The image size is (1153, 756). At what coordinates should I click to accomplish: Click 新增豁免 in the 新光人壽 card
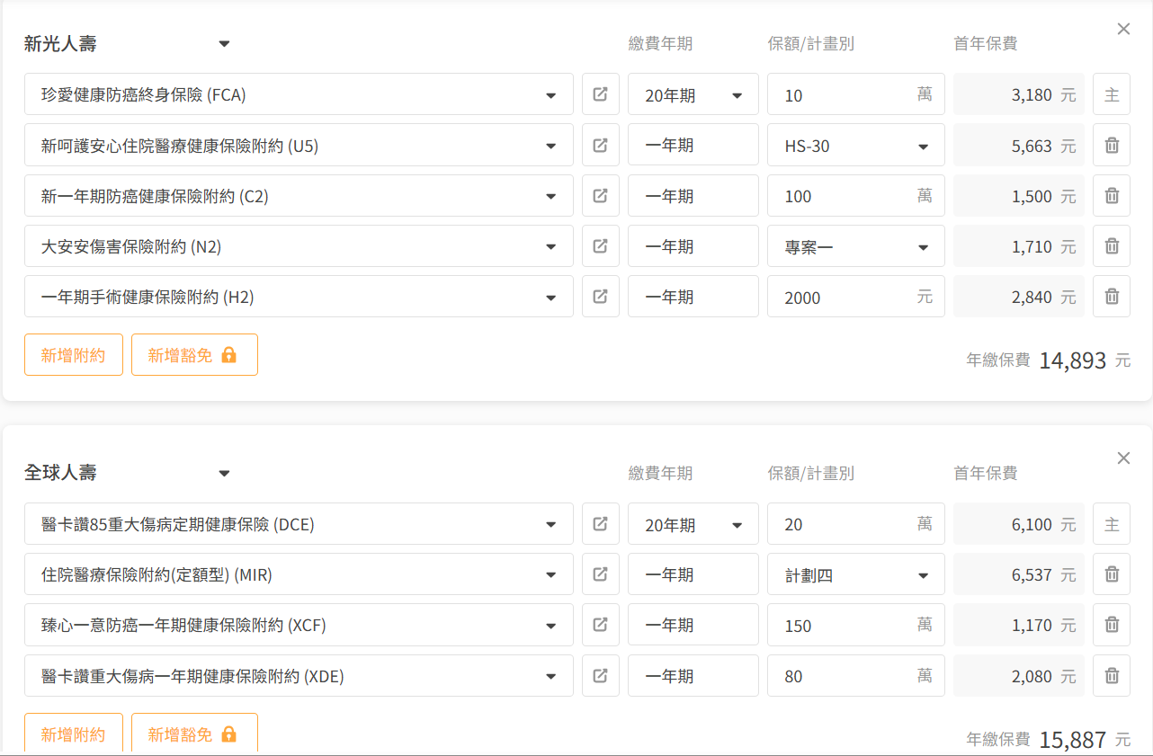194,355
